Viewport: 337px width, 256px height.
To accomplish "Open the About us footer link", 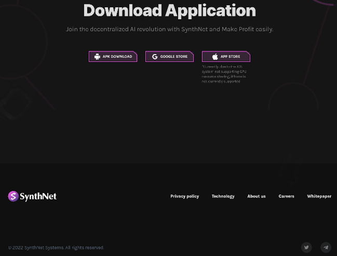I will coord(256,196).
